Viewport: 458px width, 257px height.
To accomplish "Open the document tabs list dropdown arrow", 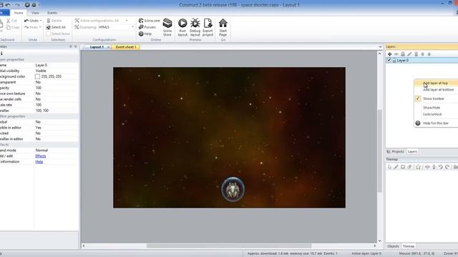I will 380,47.
